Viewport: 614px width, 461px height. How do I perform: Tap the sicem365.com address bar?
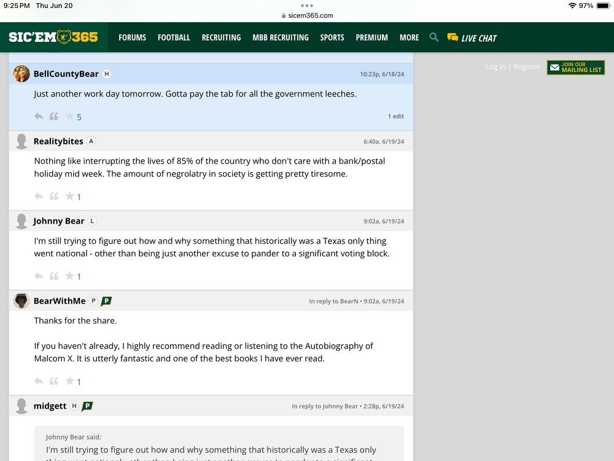click(307, 15)
